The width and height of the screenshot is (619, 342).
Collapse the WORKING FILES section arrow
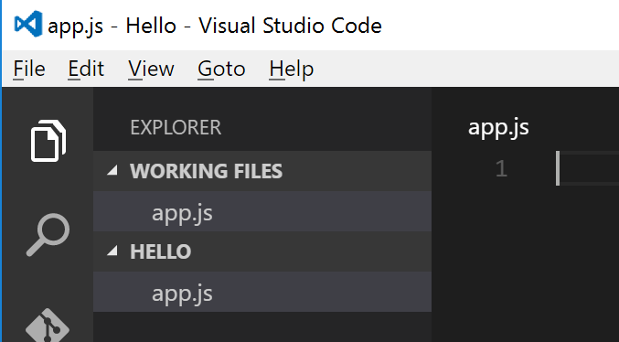(112, 170)
